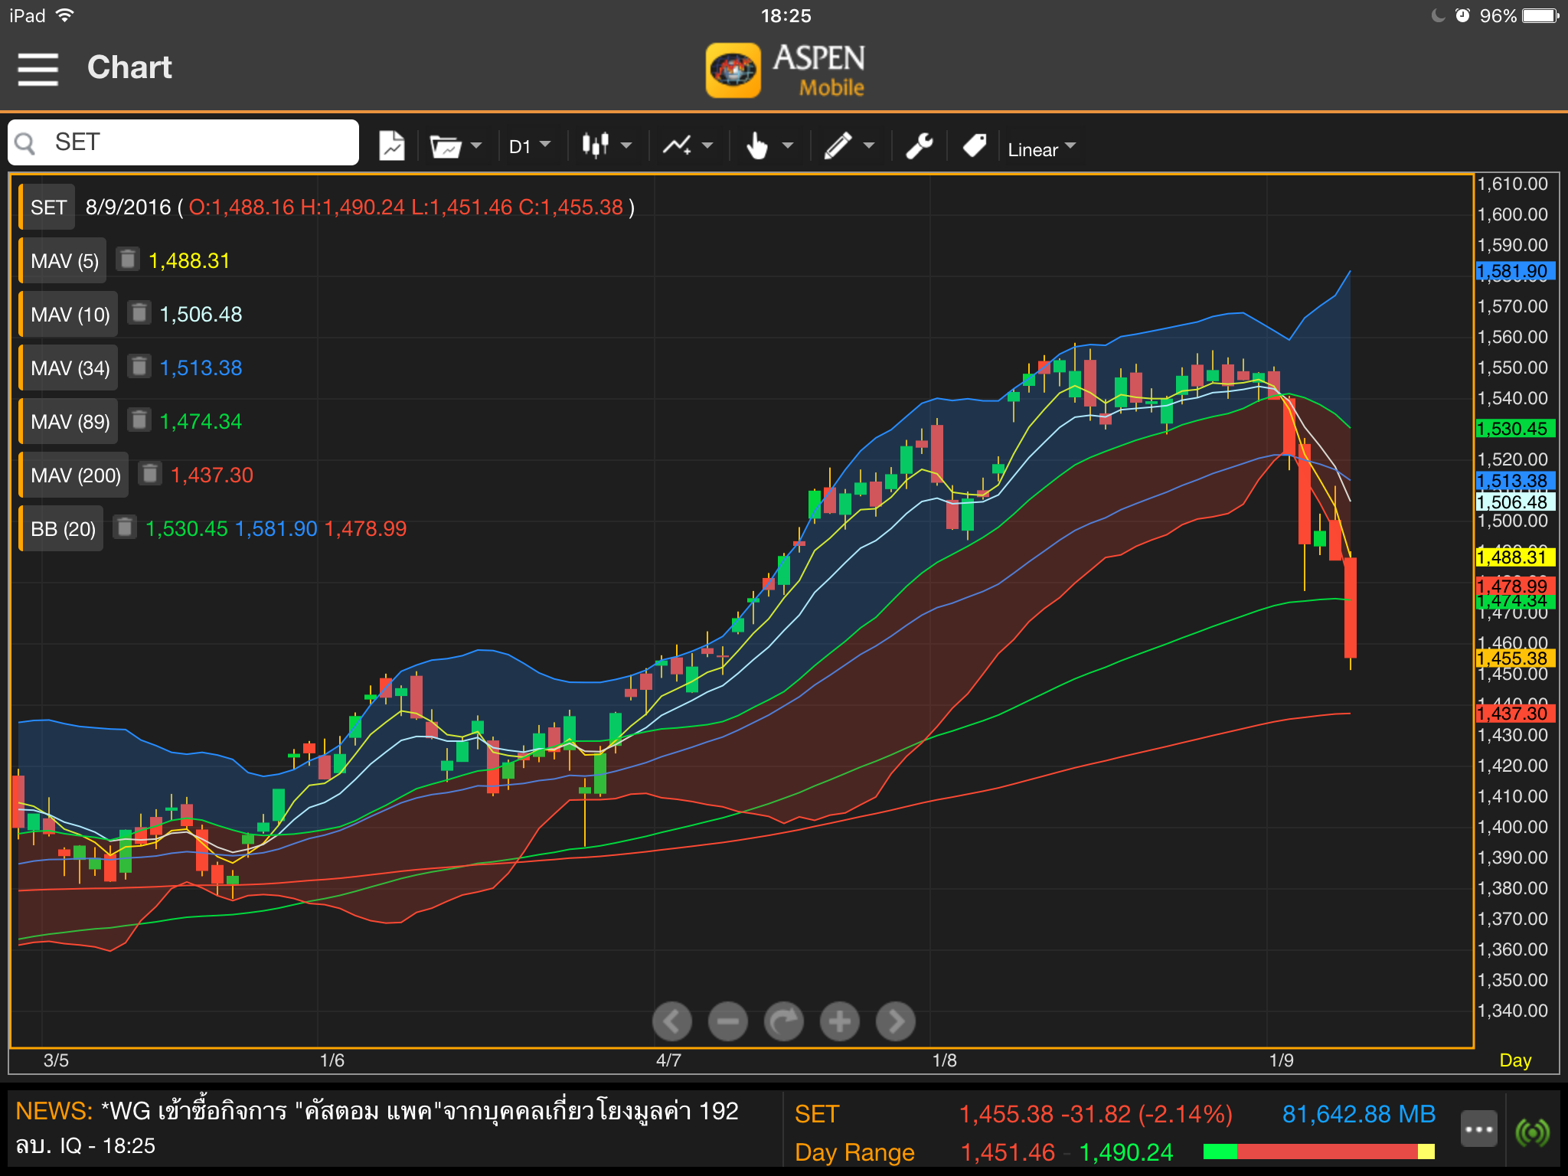Reset chart with the refresh arrow
This screenshot has width=1568, height=1176.
[x=783, y=1021]
